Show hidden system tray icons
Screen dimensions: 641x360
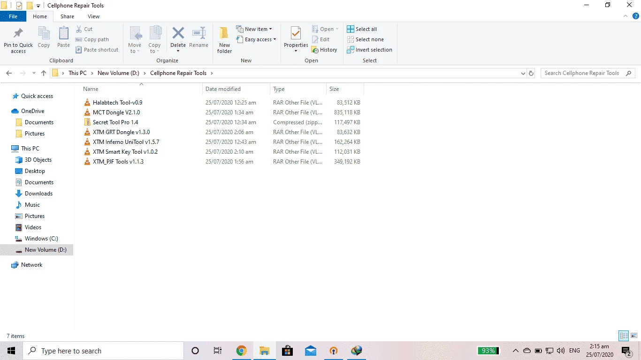click(x=516, y=351)
